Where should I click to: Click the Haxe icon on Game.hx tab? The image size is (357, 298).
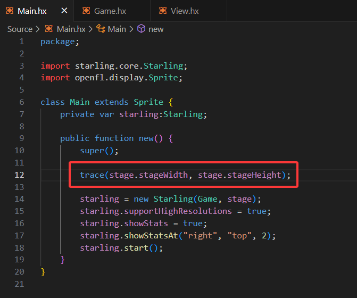(86, 11)
